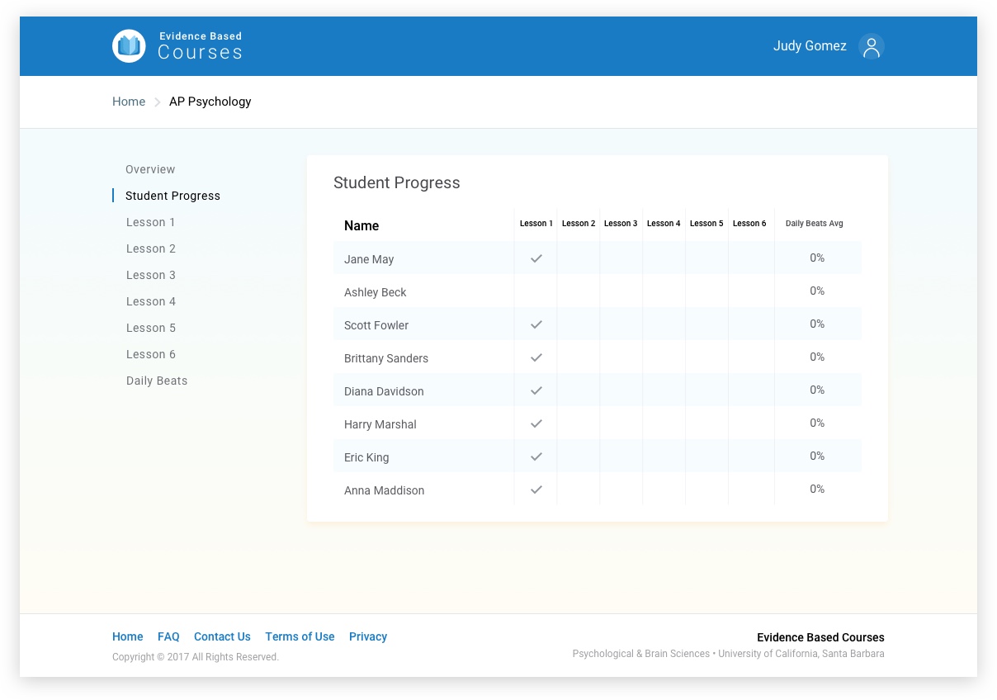The height and width of the screenshot is (700, 997).
Task: Click AP Psychology breadcrumb item
Action: 210,102
